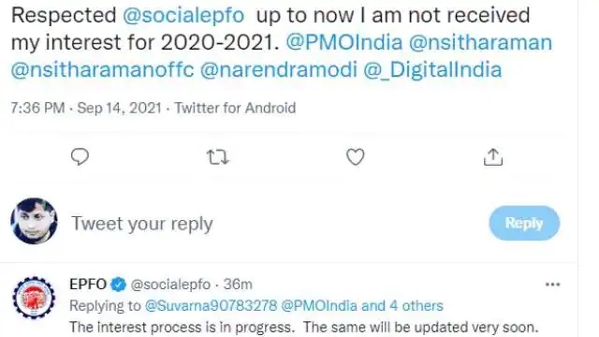Open the @narendramodi mention link
The width and height of the screenshot is (599, 337).
(x=279, y=70)
